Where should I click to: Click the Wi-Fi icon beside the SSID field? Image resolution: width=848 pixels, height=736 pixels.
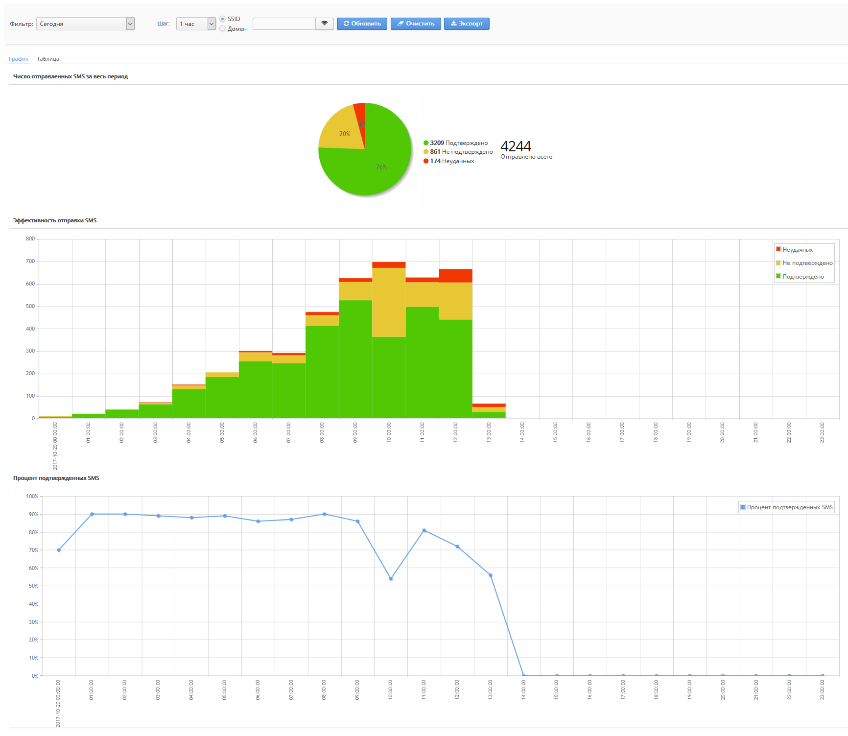(324, 24)
